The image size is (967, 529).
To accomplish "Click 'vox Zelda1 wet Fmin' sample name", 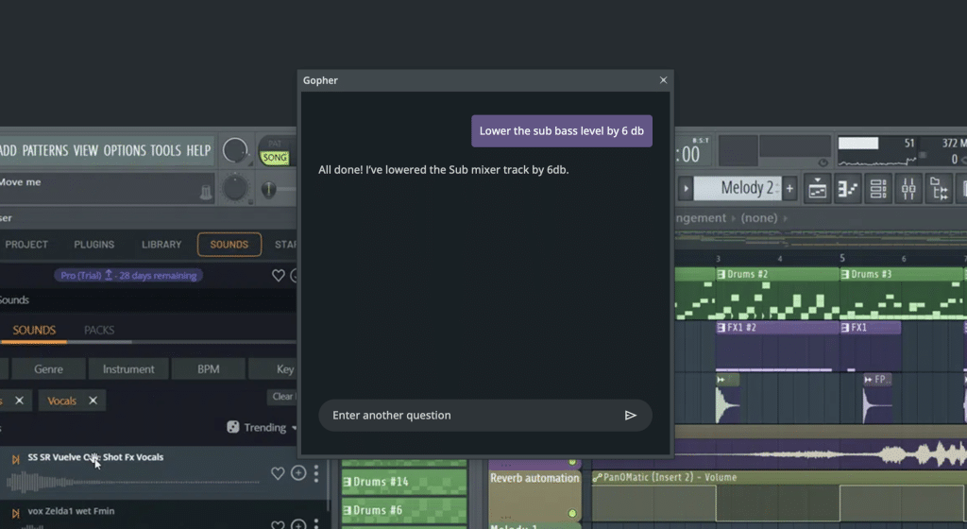I will click(x=71, y=511).
